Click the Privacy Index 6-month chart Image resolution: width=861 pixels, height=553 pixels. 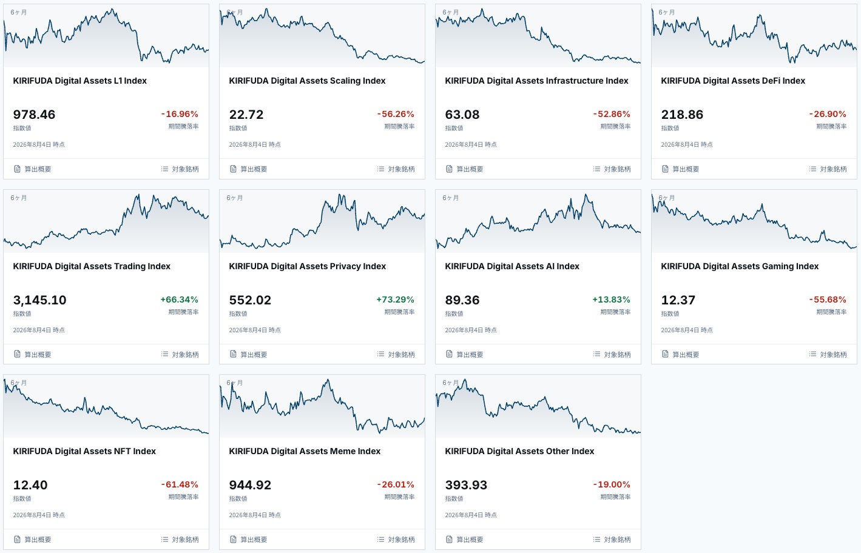(322, 221)
